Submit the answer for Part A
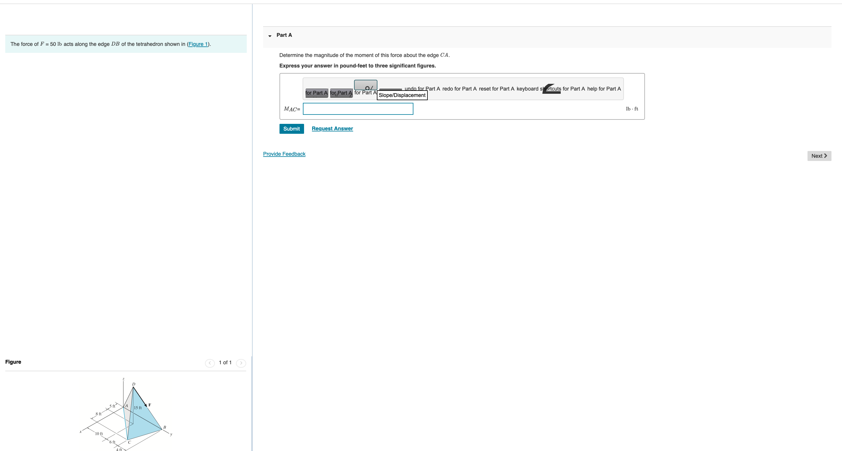Screen dimensions: 842x451 click(x=291, y=129)
